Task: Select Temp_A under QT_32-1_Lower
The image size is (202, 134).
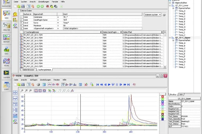Action: point(182,11)
